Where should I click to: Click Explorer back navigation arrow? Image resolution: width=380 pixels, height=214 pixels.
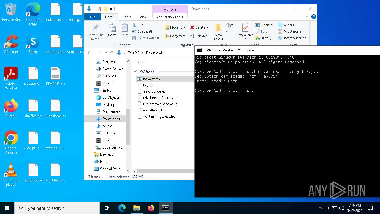[x=90, y=53]
